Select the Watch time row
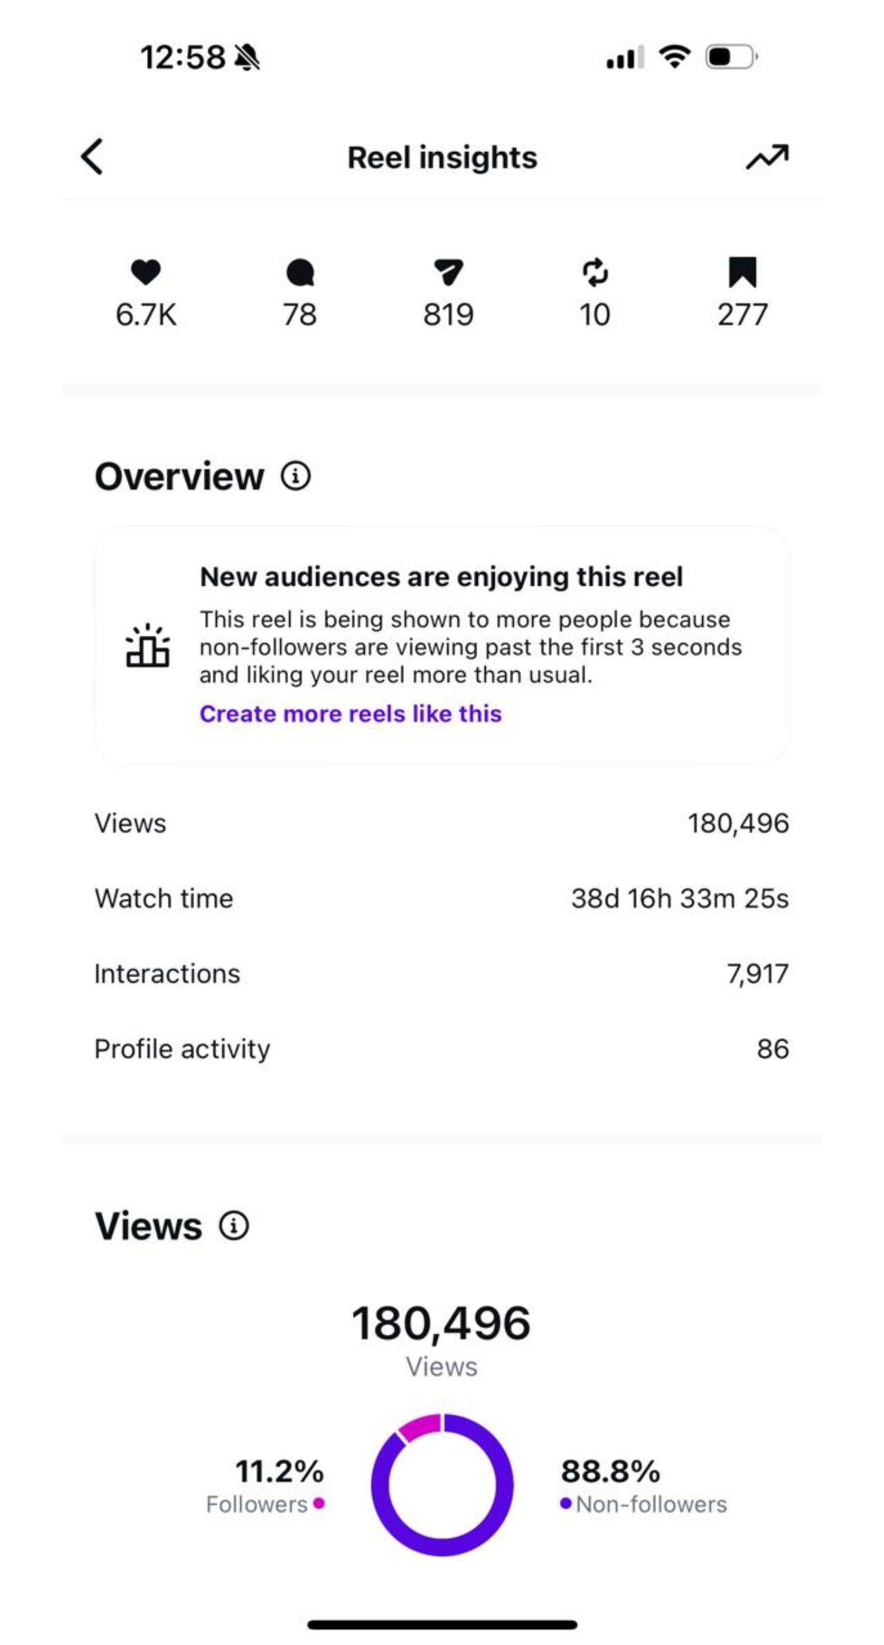The image size is (884, 1645). click(442, 898)
